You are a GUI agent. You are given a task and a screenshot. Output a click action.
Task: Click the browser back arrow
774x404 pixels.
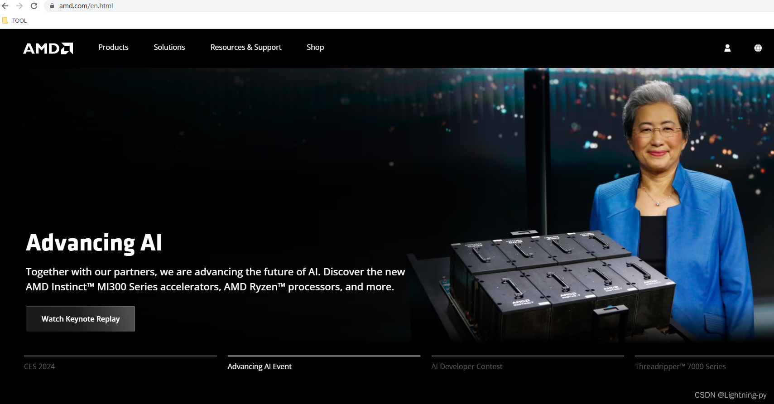[5, 6]
